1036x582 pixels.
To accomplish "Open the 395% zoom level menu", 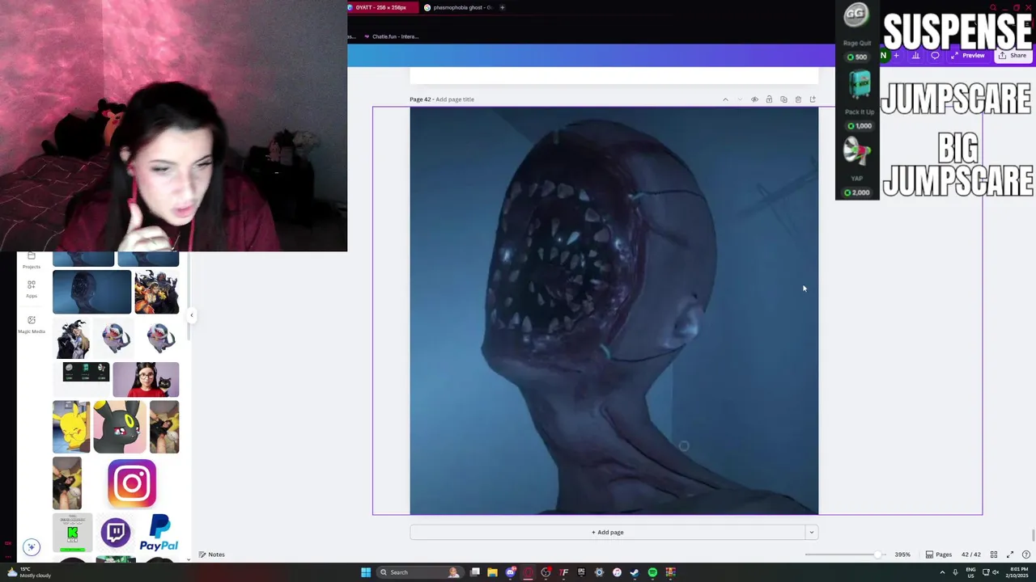I will (902, 555).
